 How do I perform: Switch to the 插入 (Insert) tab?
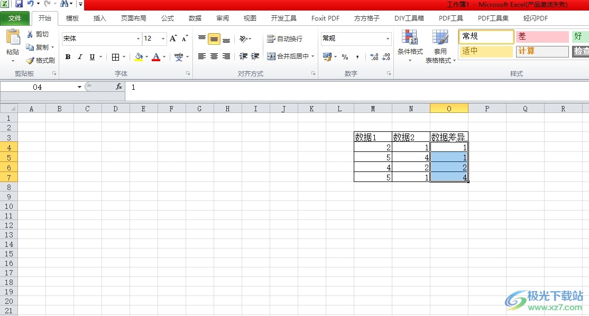click(99, 18)
